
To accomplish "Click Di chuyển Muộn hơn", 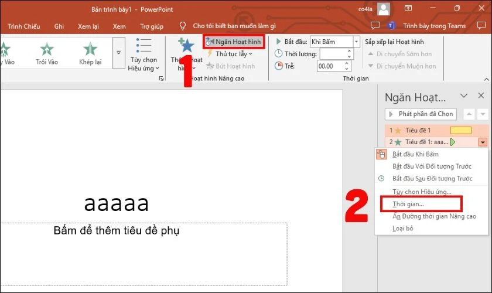I will tap(402, 66).
